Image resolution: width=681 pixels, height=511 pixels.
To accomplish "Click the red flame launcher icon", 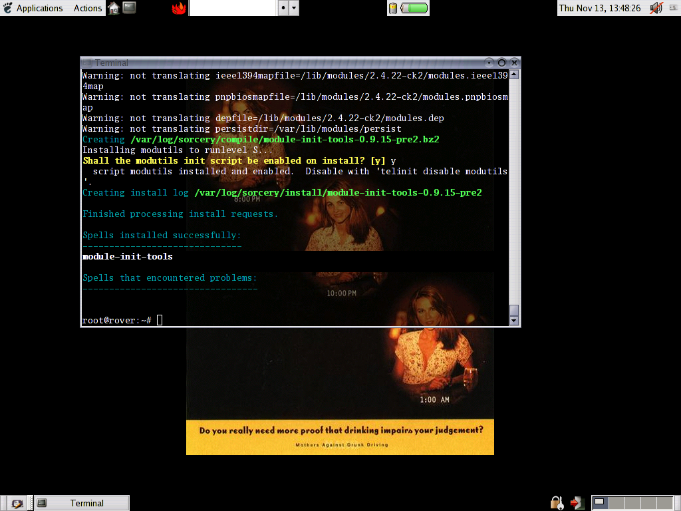I will (x=178, y=8).
